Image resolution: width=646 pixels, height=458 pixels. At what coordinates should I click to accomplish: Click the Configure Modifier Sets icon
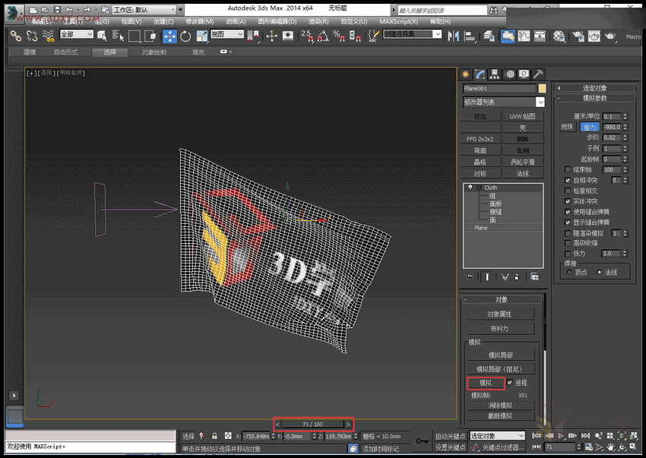534,276
